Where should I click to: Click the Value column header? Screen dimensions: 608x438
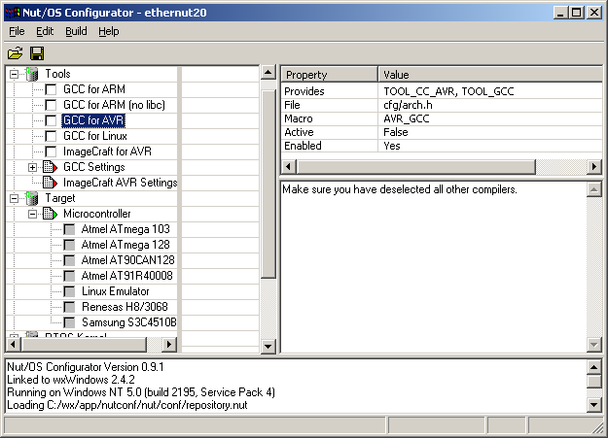click(x=490, y=75)
